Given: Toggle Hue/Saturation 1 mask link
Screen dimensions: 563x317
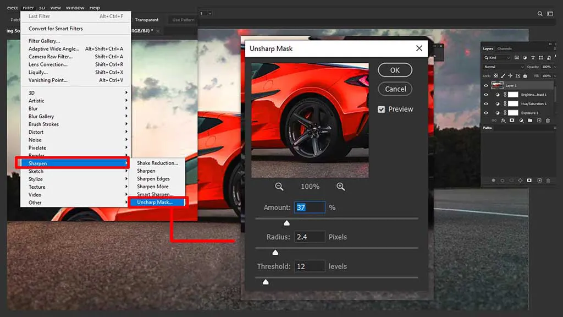Looking at the screenshot, I should [505, 104].
